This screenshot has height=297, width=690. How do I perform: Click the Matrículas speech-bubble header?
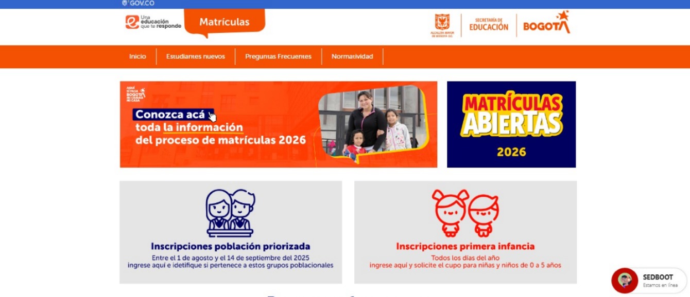[x=225, y=22]
